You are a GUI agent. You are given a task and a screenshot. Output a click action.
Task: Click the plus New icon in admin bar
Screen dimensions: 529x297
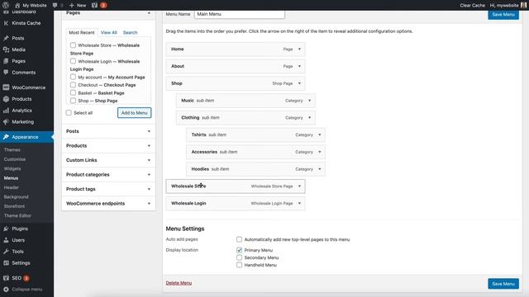click(x=72, y=5)
